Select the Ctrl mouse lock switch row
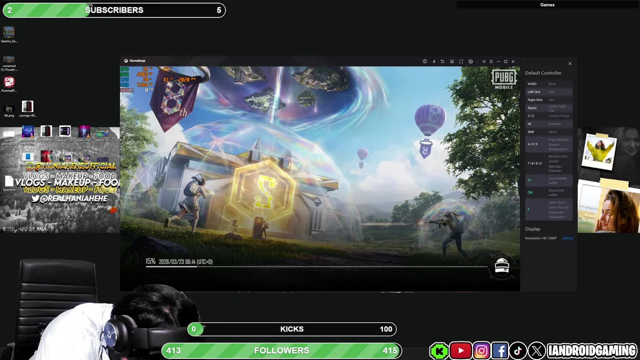Viewport: 640px width, 360px height. 548,192
